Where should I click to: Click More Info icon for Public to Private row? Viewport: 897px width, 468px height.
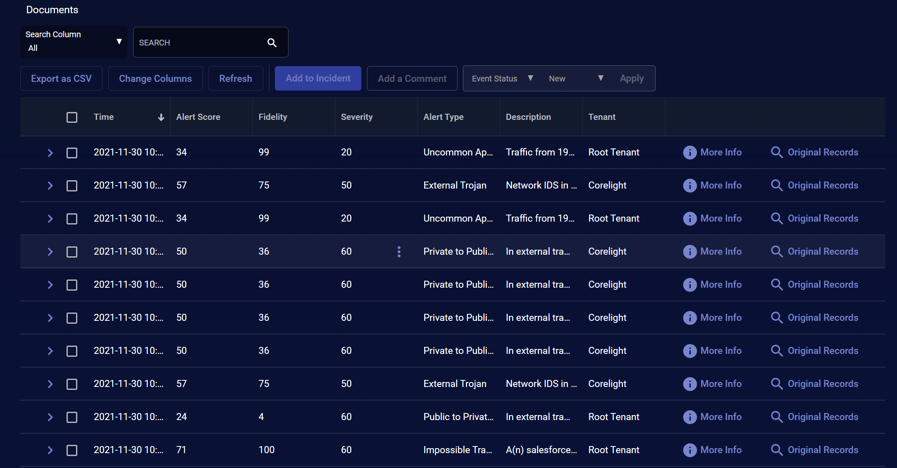coord(689,417)
